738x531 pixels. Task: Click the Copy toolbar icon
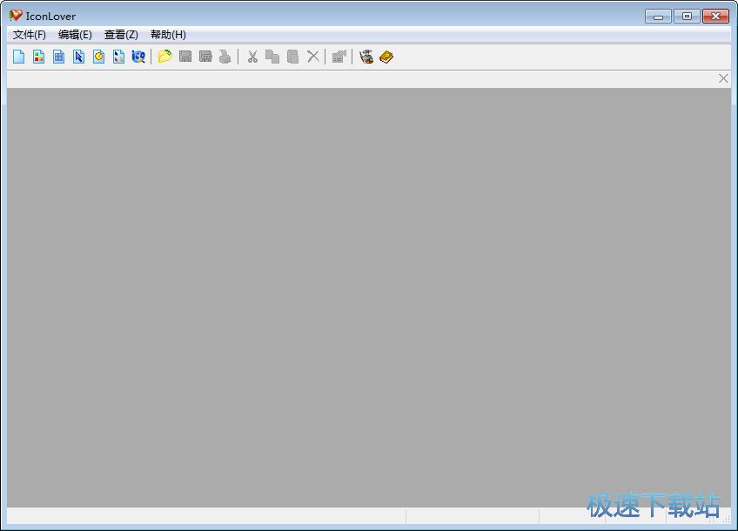[272, 57]
